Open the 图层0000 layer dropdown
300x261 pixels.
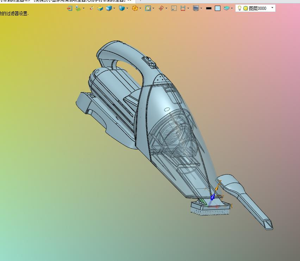click(272, 8)
